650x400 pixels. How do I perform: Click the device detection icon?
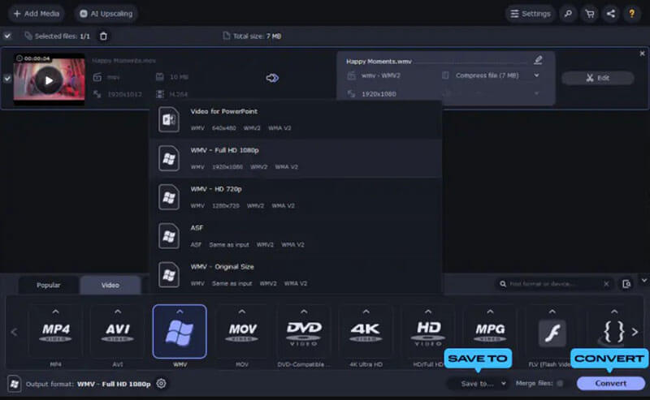(626, 284)
